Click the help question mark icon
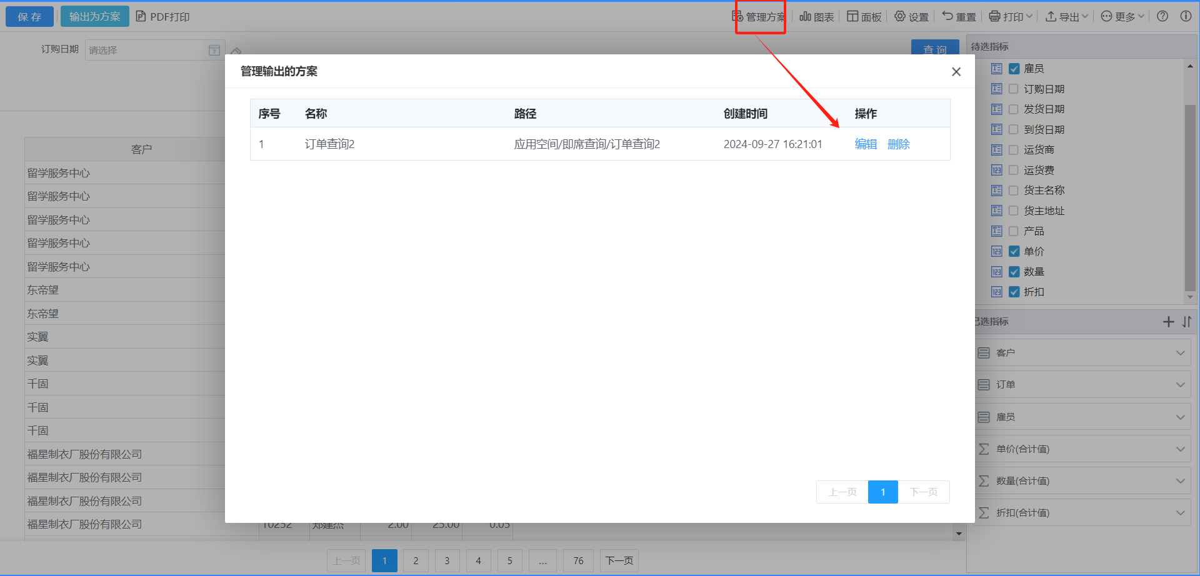 click(x=1162, y=16)
